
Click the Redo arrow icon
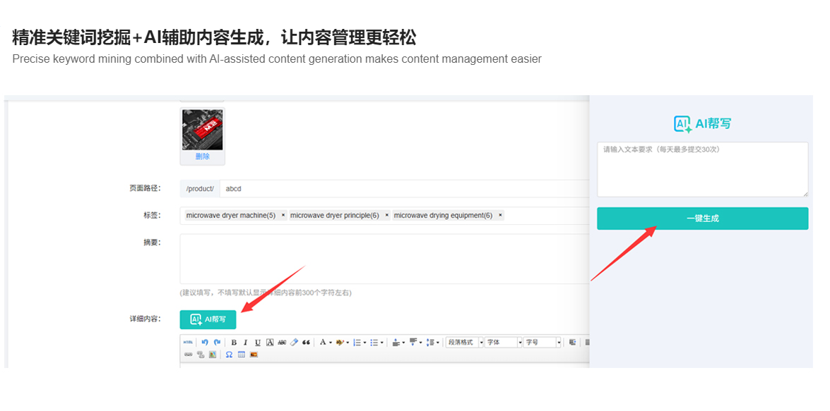point(217,343)
